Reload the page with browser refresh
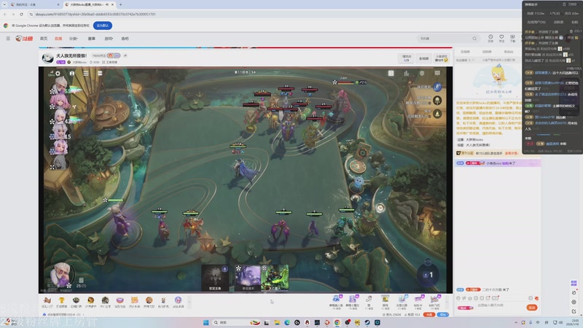 point(21,14)
